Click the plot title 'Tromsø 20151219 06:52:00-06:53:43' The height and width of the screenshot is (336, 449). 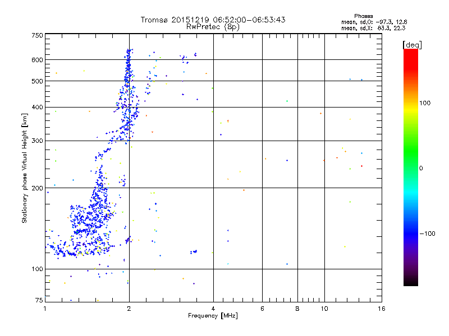pyautogui.click(x=213, y=20)
